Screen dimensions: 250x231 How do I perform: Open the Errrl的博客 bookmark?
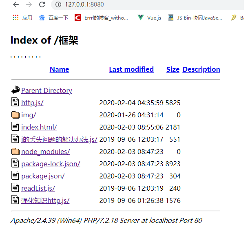click(101, 18)
